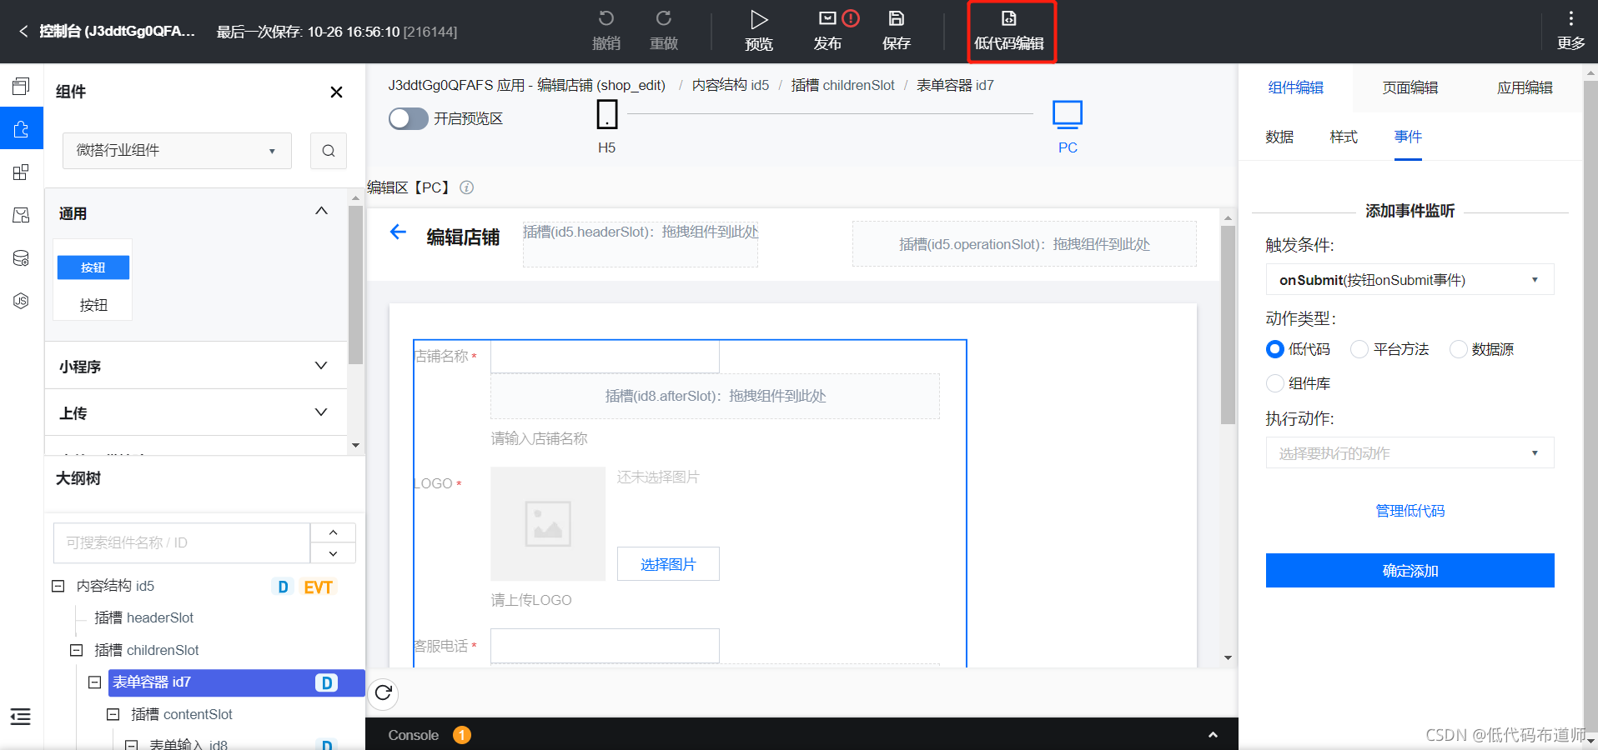Screen dimensions: 1598x750
Task: Click the 选择图片 button
Action: pos(668,564)
